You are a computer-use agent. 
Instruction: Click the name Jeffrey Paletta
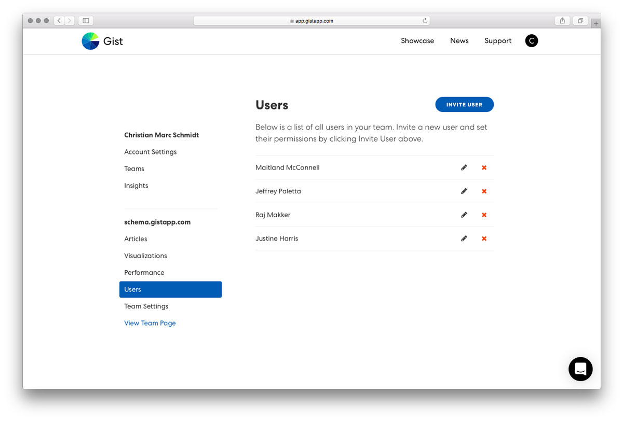coord(278,191)
